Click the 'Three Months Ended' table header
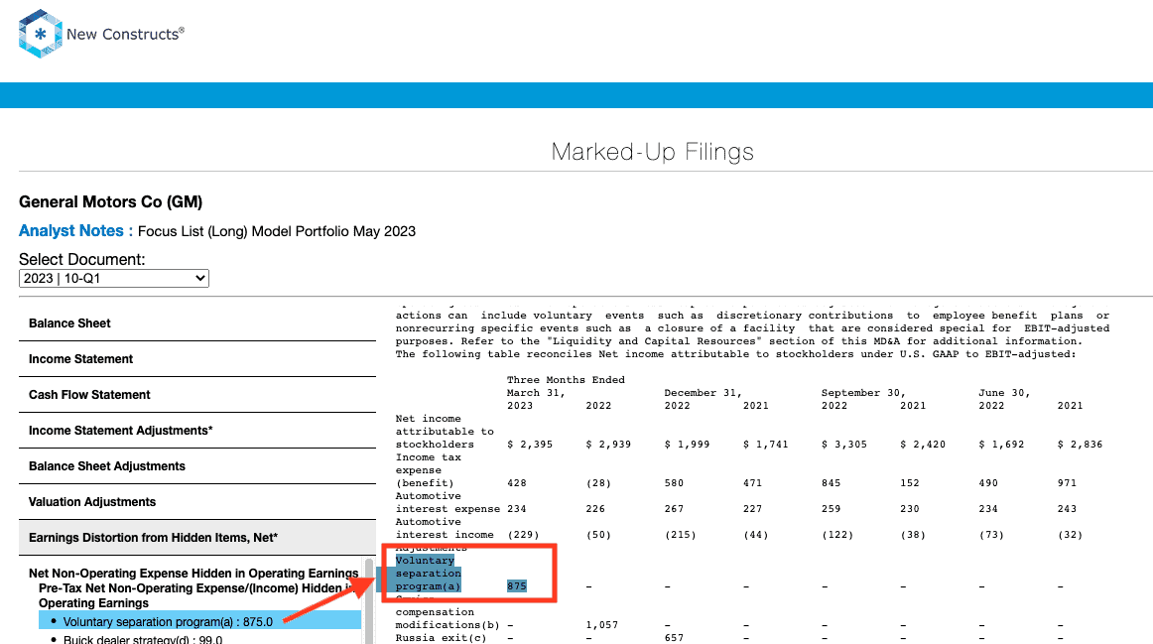This screenshot has height=644, width=1153. [x=566, y=380]
